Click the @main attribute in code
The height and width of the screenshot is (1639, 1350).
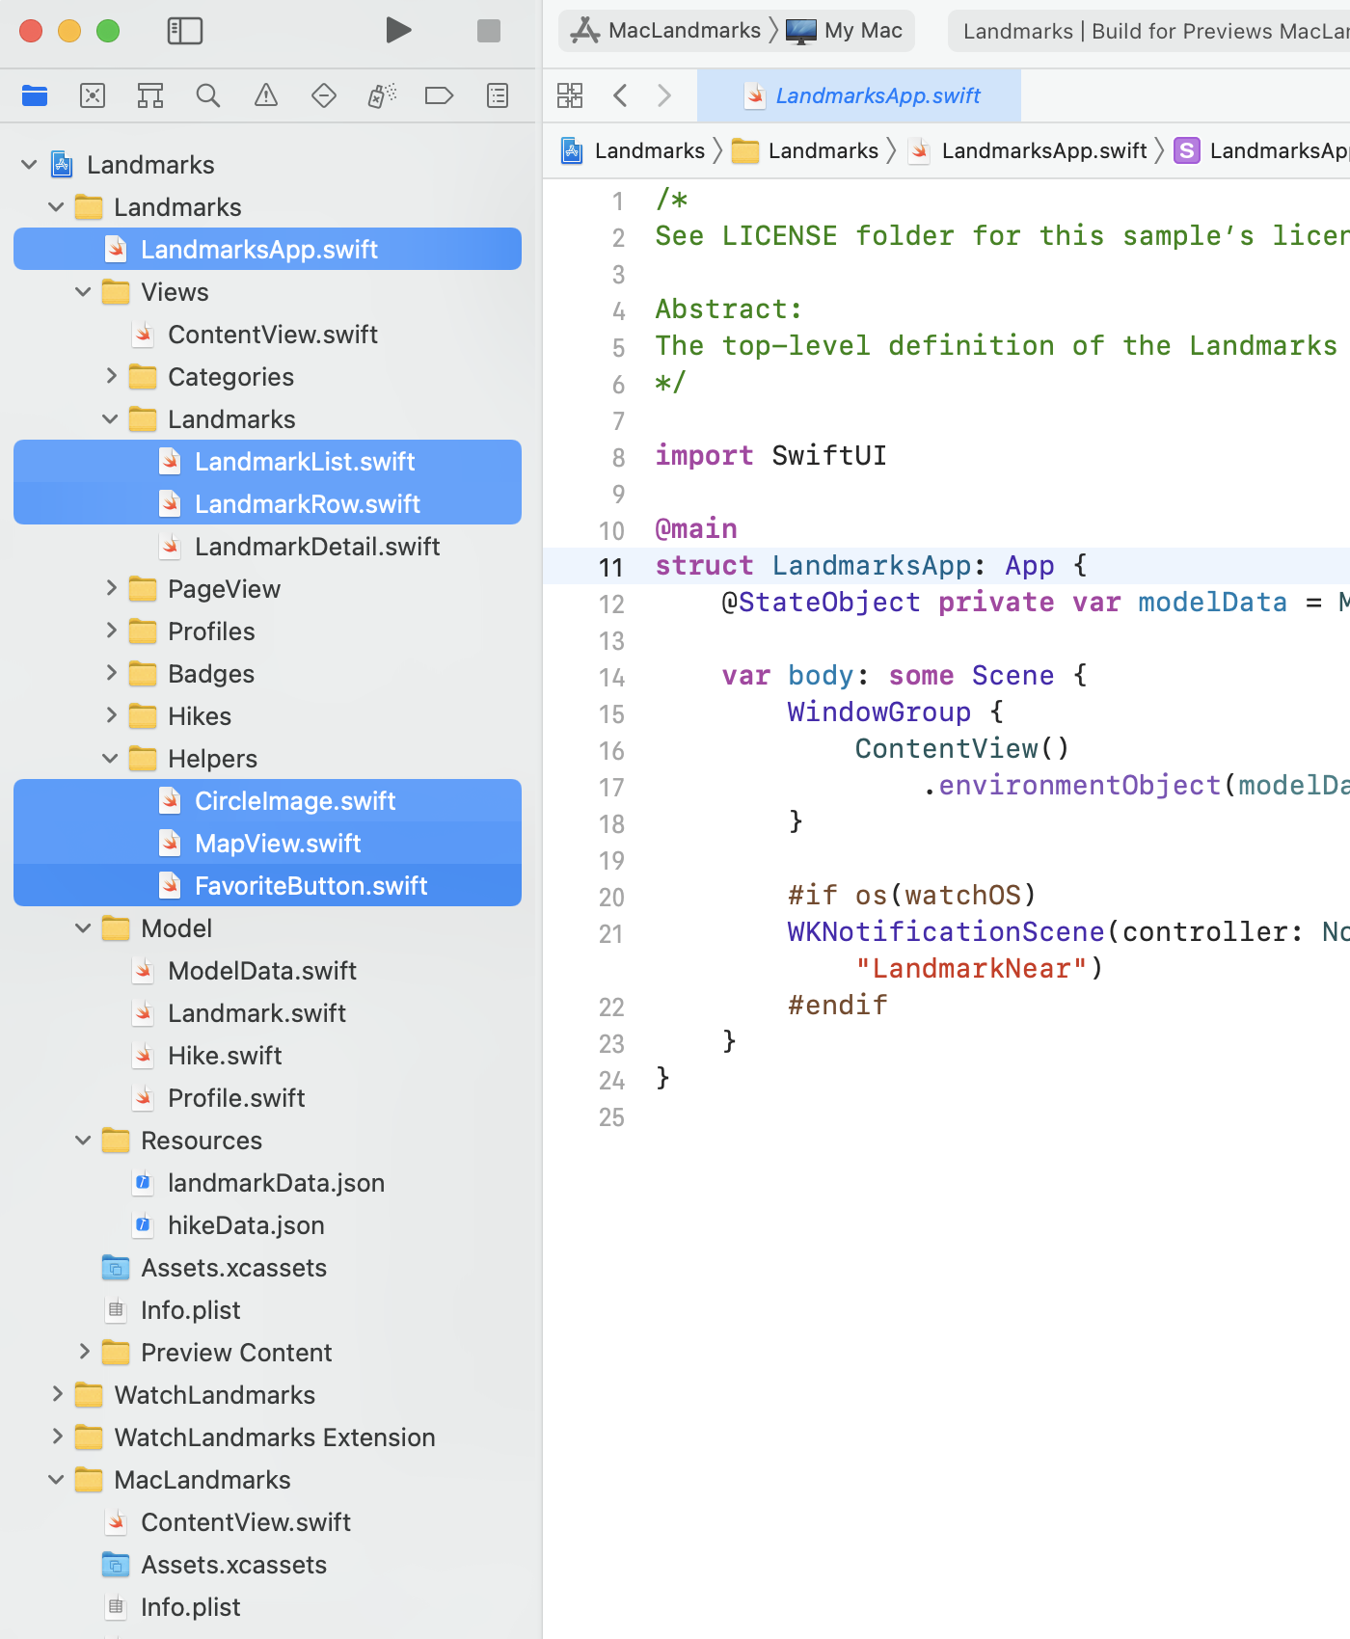click(696, 529)
